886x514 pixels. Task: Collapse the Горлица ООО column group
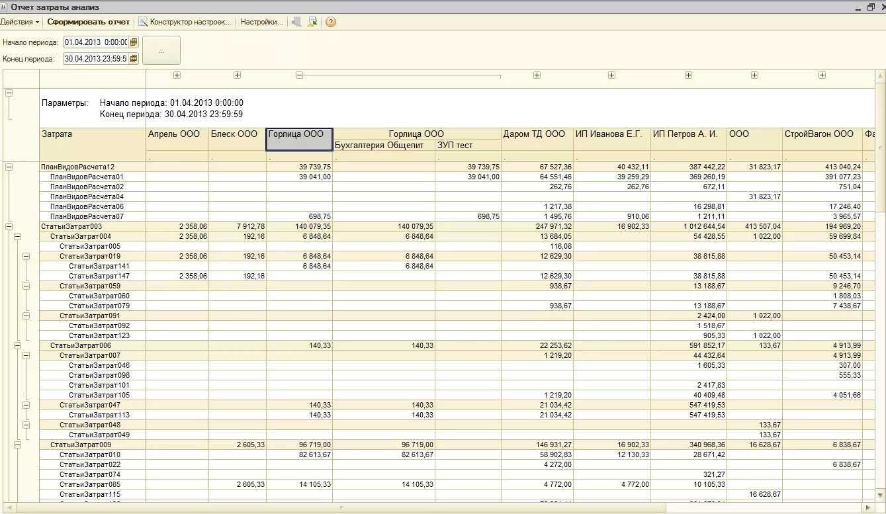pyautogui.click(x=299, y=75)
